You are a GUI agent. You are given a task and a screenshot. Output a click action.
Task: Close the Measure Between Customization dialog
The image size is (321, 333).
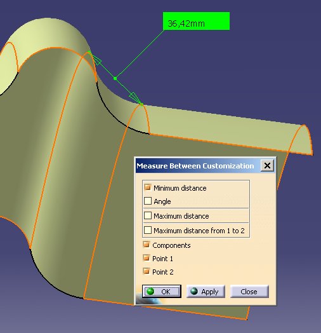pyautogui.click(x=267, y=165)
